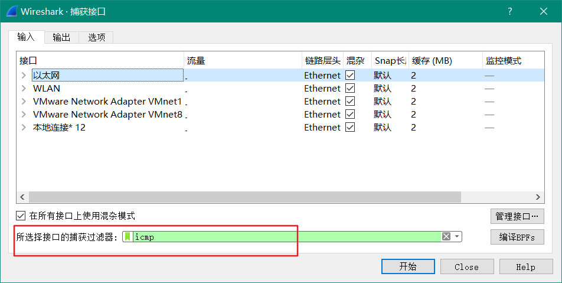The image size is (562, 283).
Task: Toggle promiscuous checkbox for WLAN row
Action: coord(350,88)
